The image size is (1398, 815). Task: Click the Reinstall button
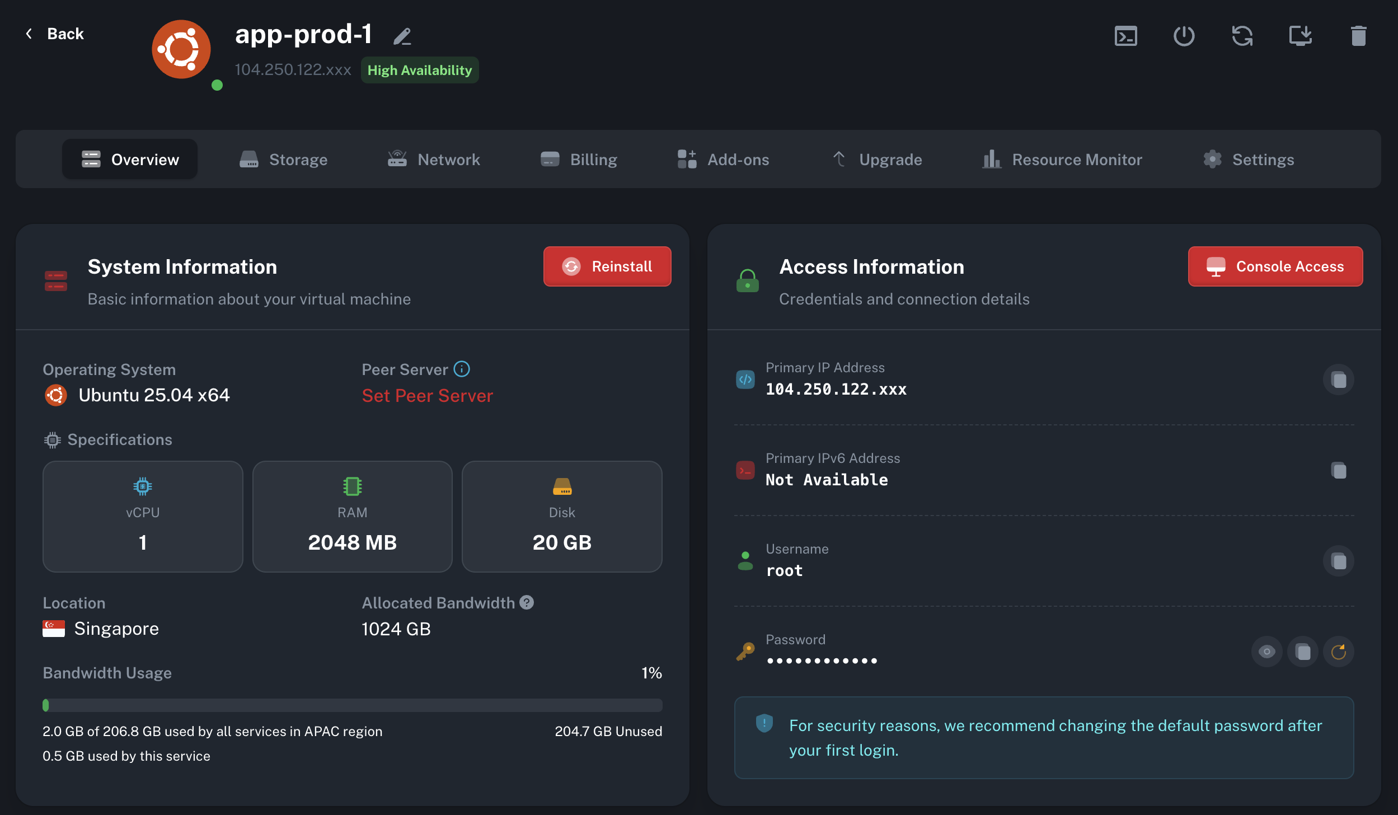607,266
